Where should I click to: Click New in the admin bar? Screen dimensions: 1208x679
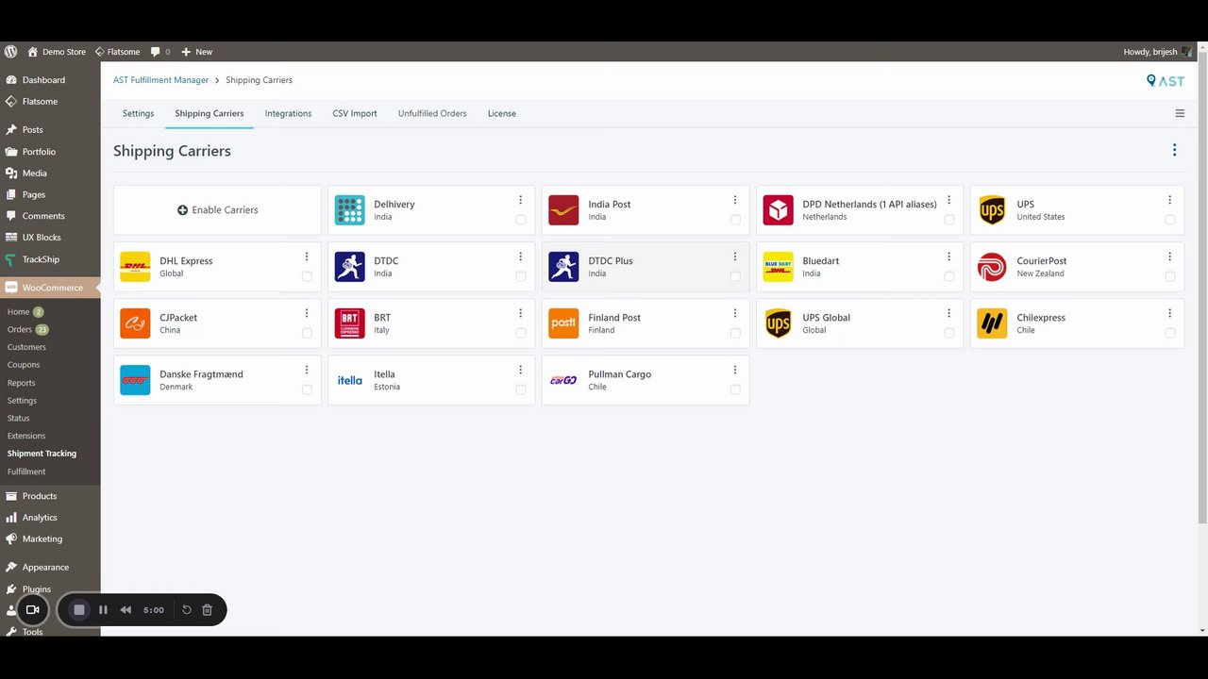(196, 52)
